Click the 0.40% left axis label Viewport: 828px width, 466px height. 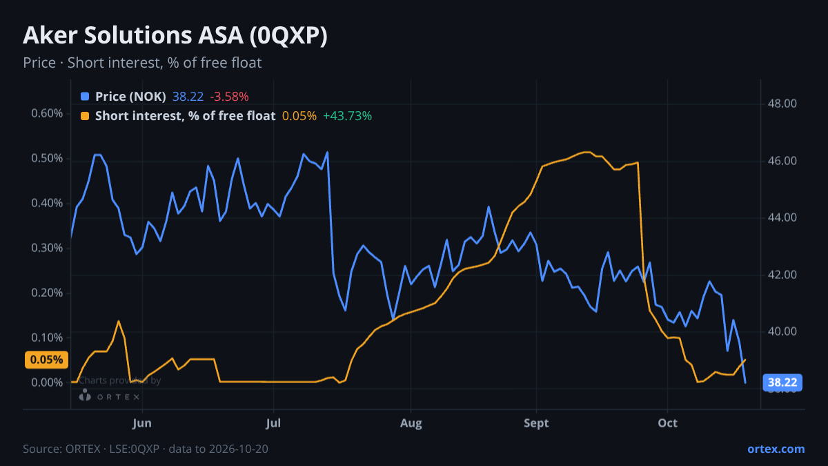pos(47,203)
